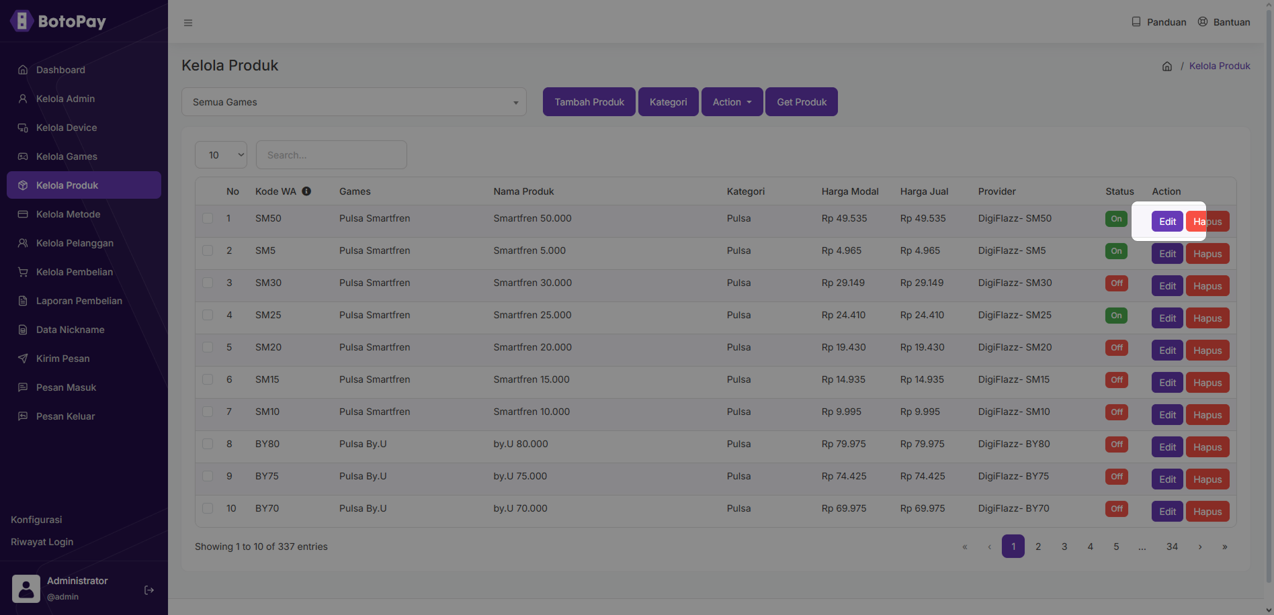Open Kelola Admin in the sidebar
1274x615 pixels.
84,99
